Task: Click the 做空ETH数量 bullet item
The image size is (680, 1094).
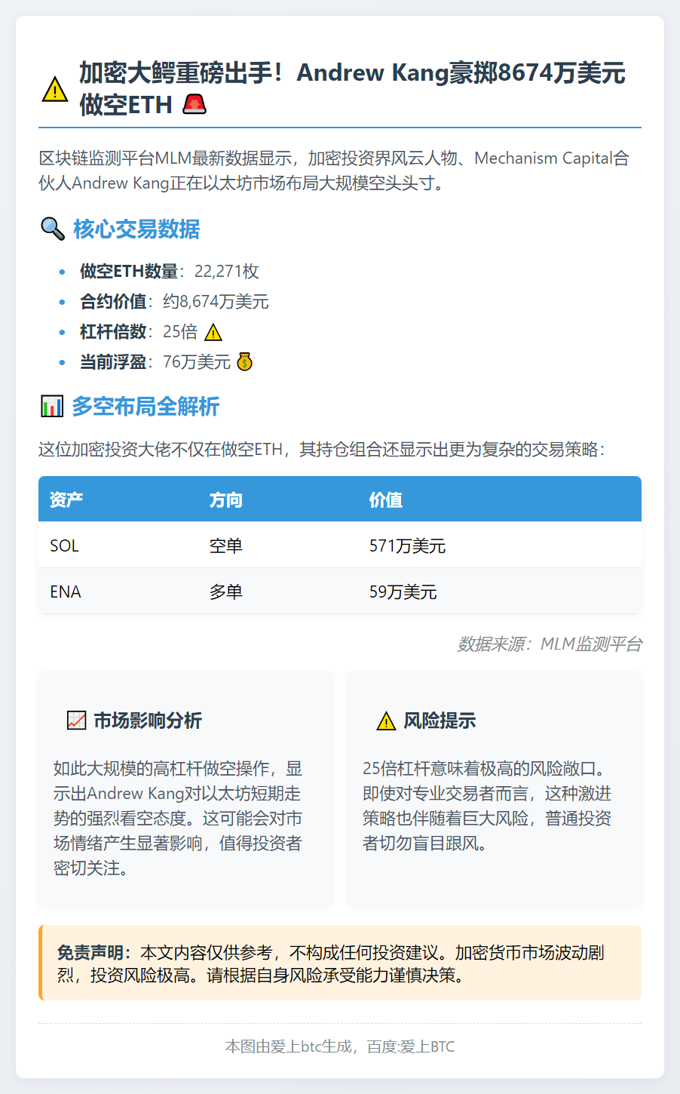Action: pyautogui.click(x=170, y=272)
